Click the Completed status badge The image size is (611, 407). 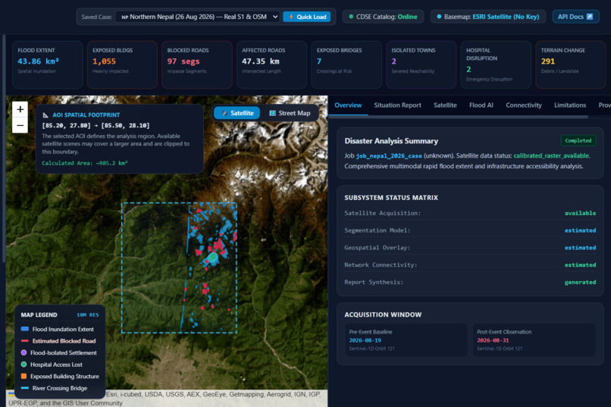tap(578, 141)
